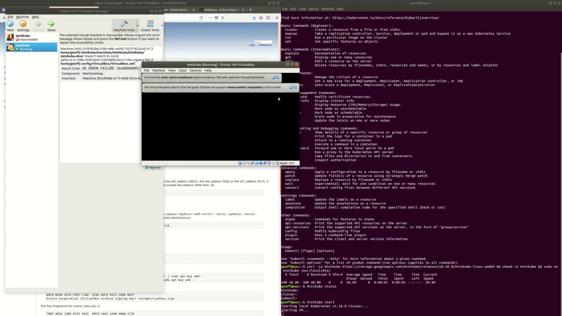Image resolution: width=562 pixels, height=316 pixels.
Task: Open Devices menu in minikube VM window
Action: (x=195, y=70)
